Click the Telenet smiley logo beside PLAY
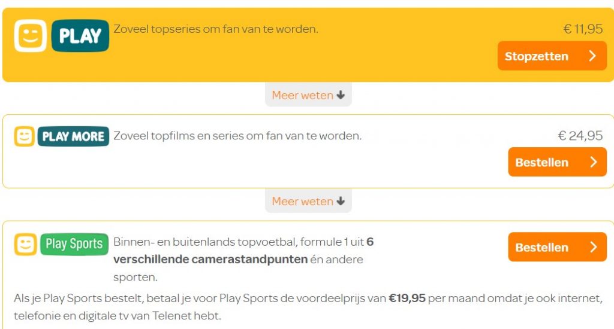The width and height of the screenshot is (614, 329). tap(31, 36)
